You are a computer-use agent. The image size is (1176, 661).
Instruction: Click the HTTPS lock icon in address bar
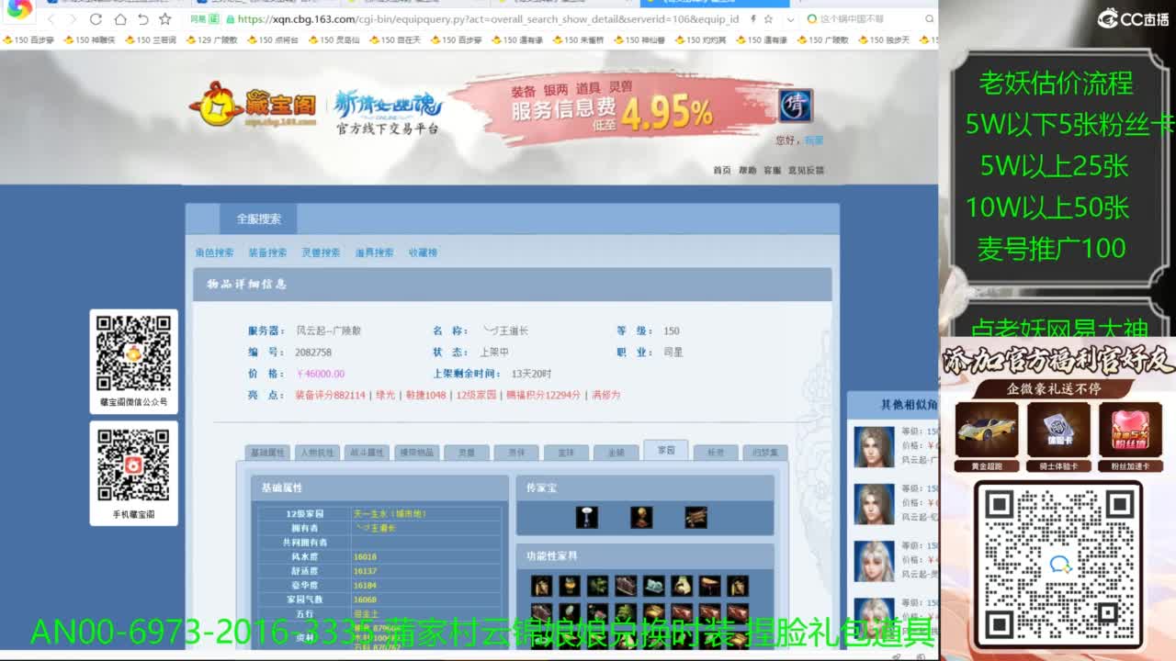(x=231, y=19)
